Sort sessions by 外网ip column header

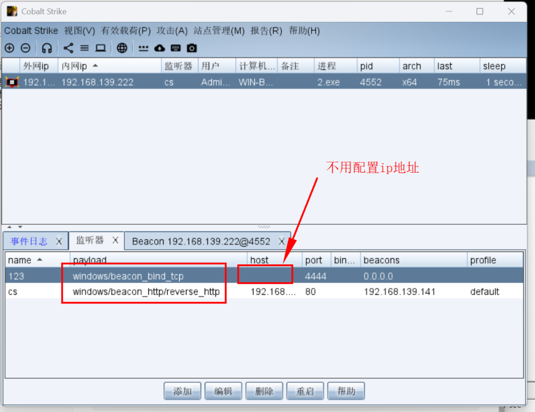(x=39, y=66)
